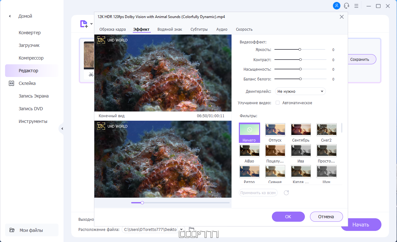The image size is (397, 242).
Task: Switch to the Субтитры tab
Action: (x=199, y=29)
